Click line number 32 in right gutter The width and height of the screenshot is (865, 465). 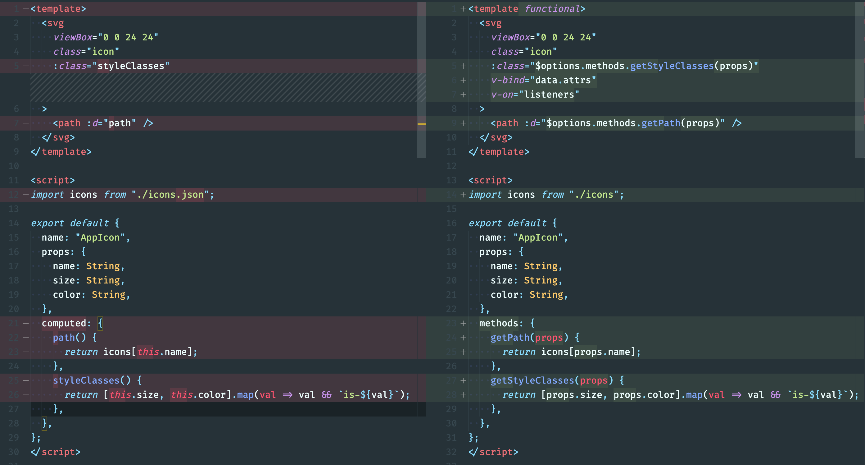[451, 452]
